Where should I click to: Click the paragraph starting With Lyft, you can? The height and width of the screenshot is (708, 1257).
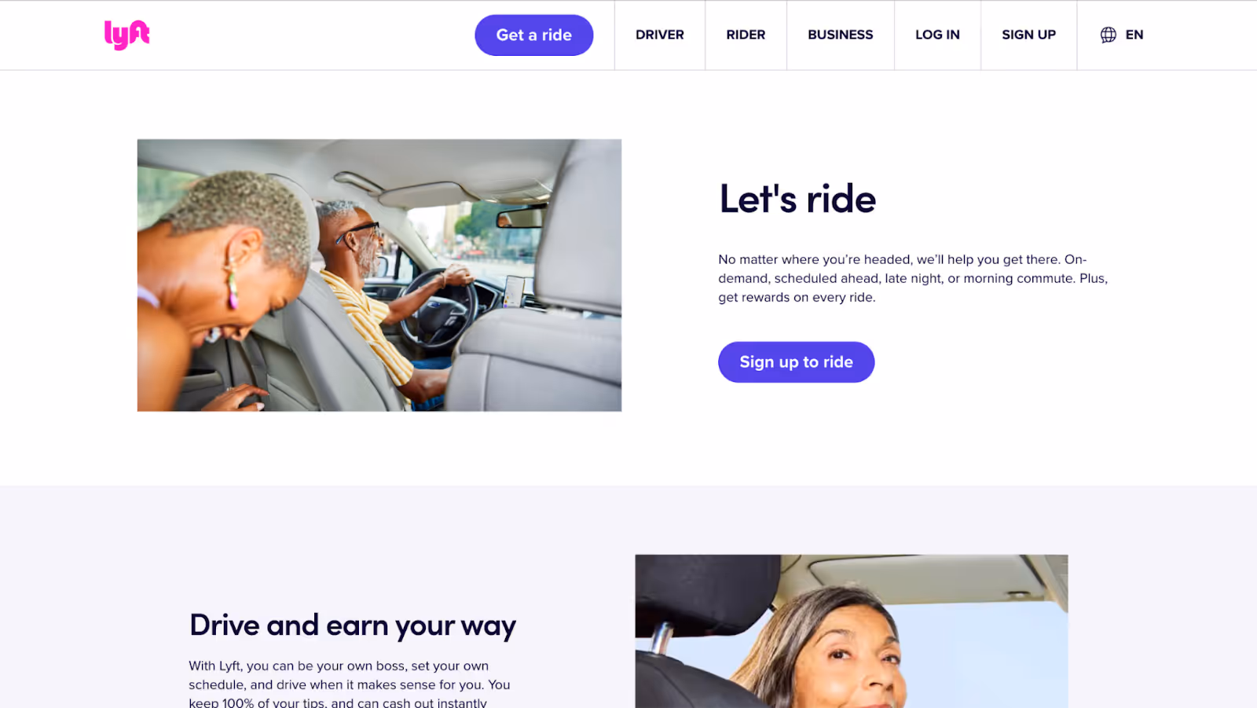pyautogui.click(x=350, y=684)
